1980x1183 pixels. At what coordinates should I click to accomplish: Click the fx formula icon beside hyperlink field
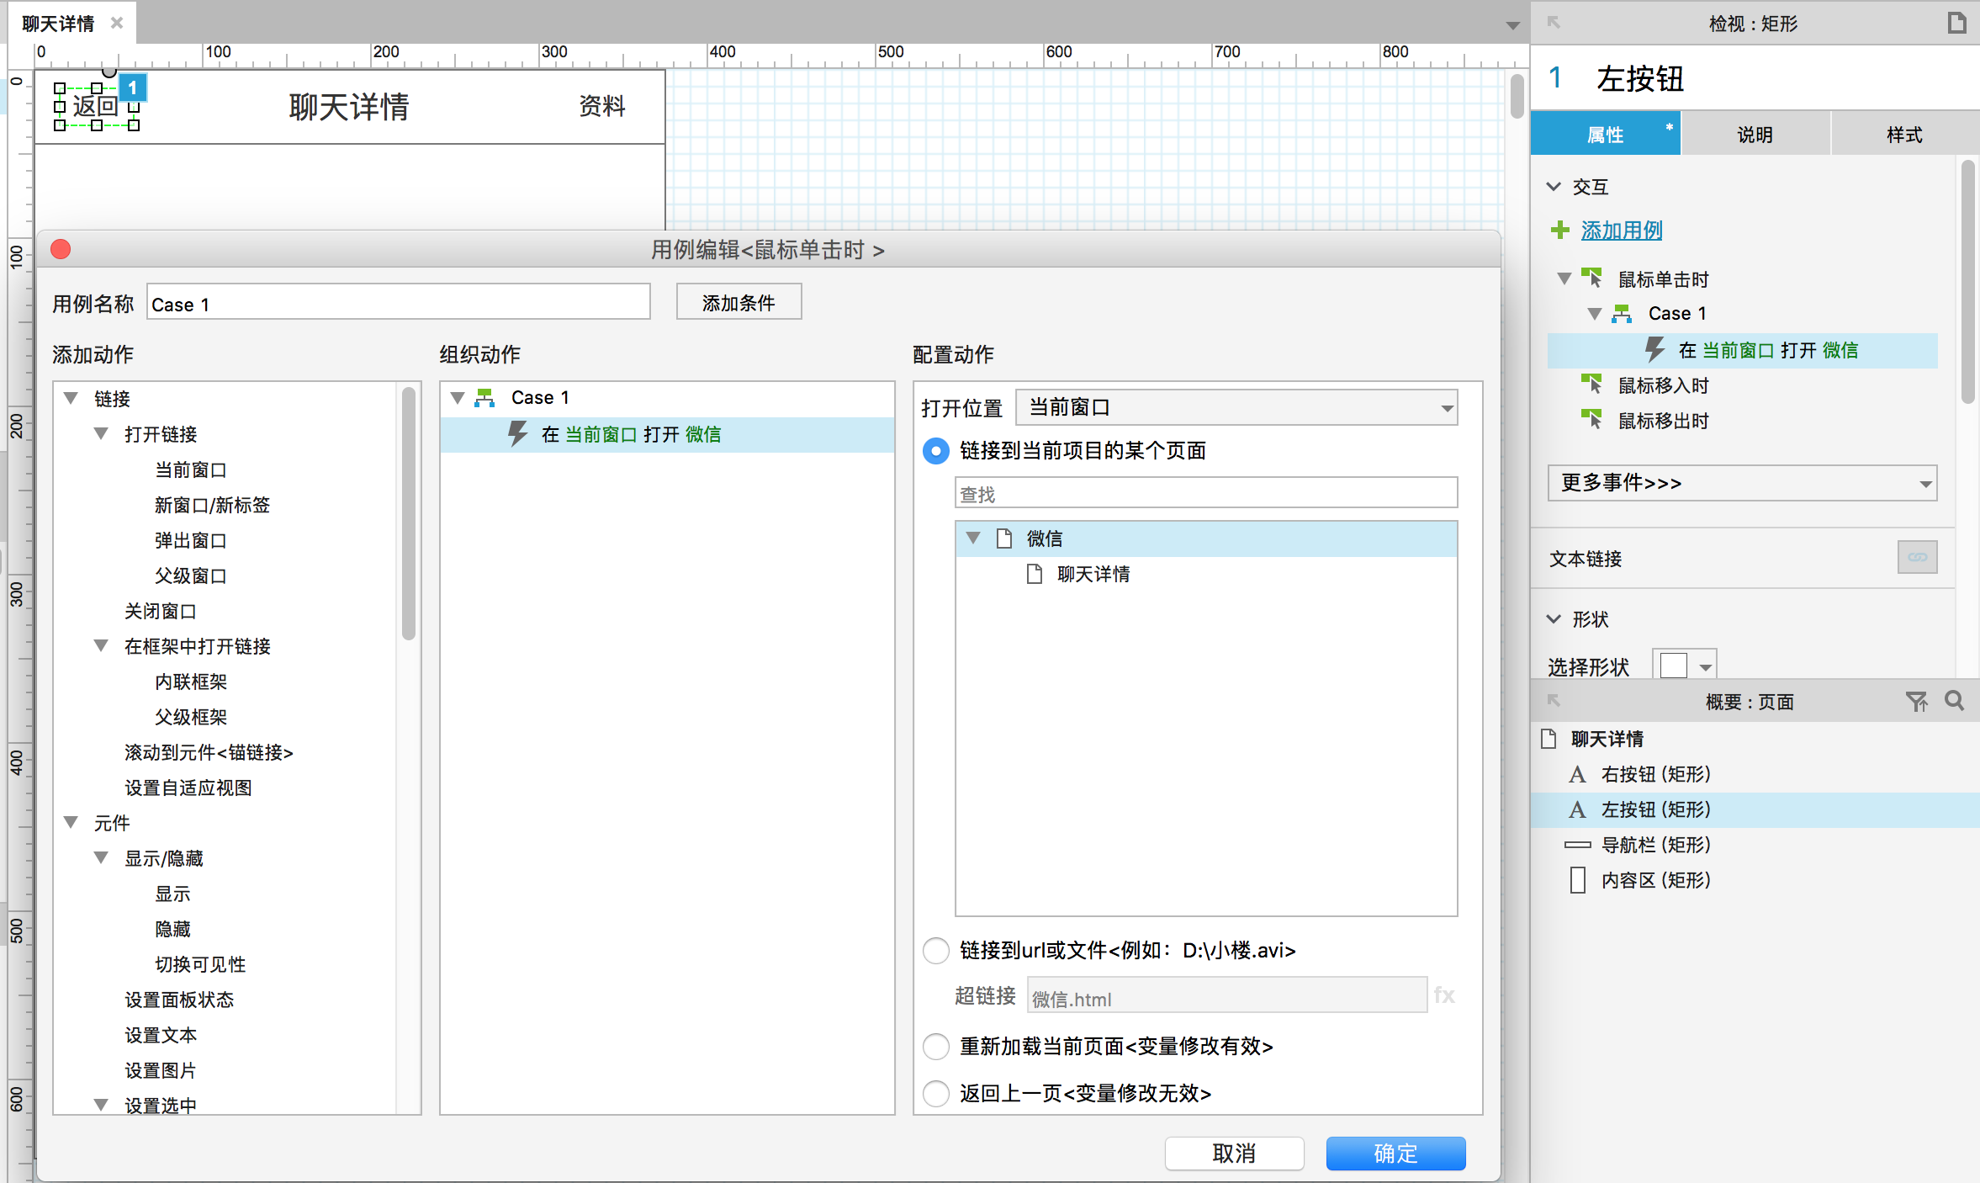click(1443, 995)
